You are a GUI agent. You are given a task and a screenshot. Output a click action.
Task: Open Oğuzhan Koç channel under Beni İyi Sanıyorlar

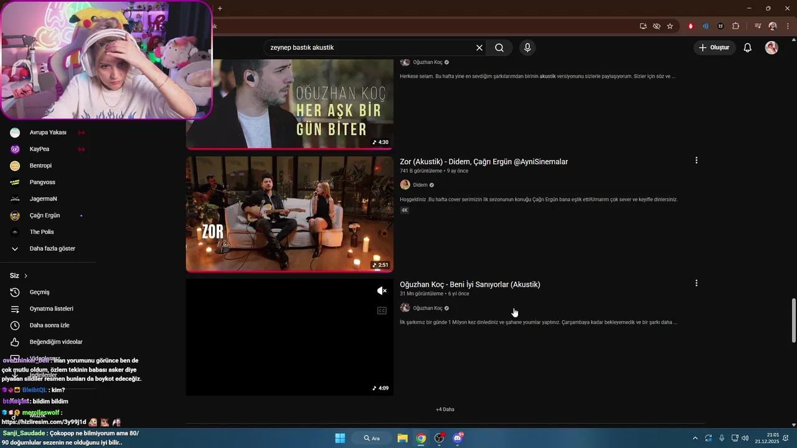tap(428, 308)
